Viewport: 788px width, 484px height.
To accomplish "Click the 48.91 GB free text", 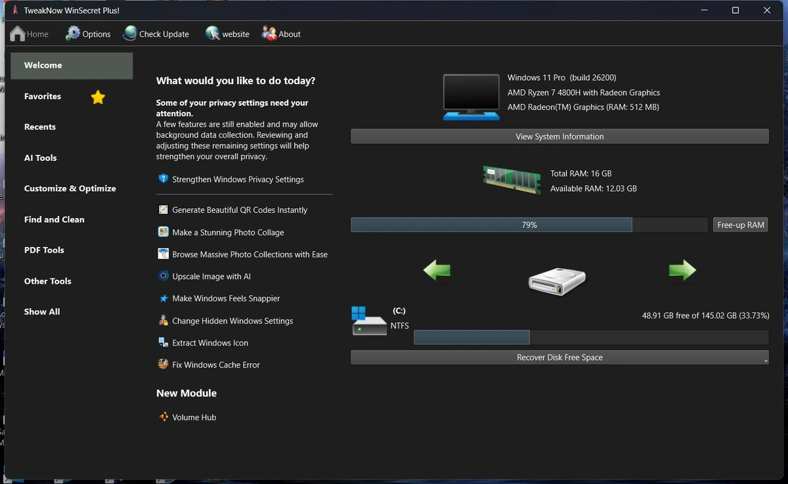I will coord(705,315).
